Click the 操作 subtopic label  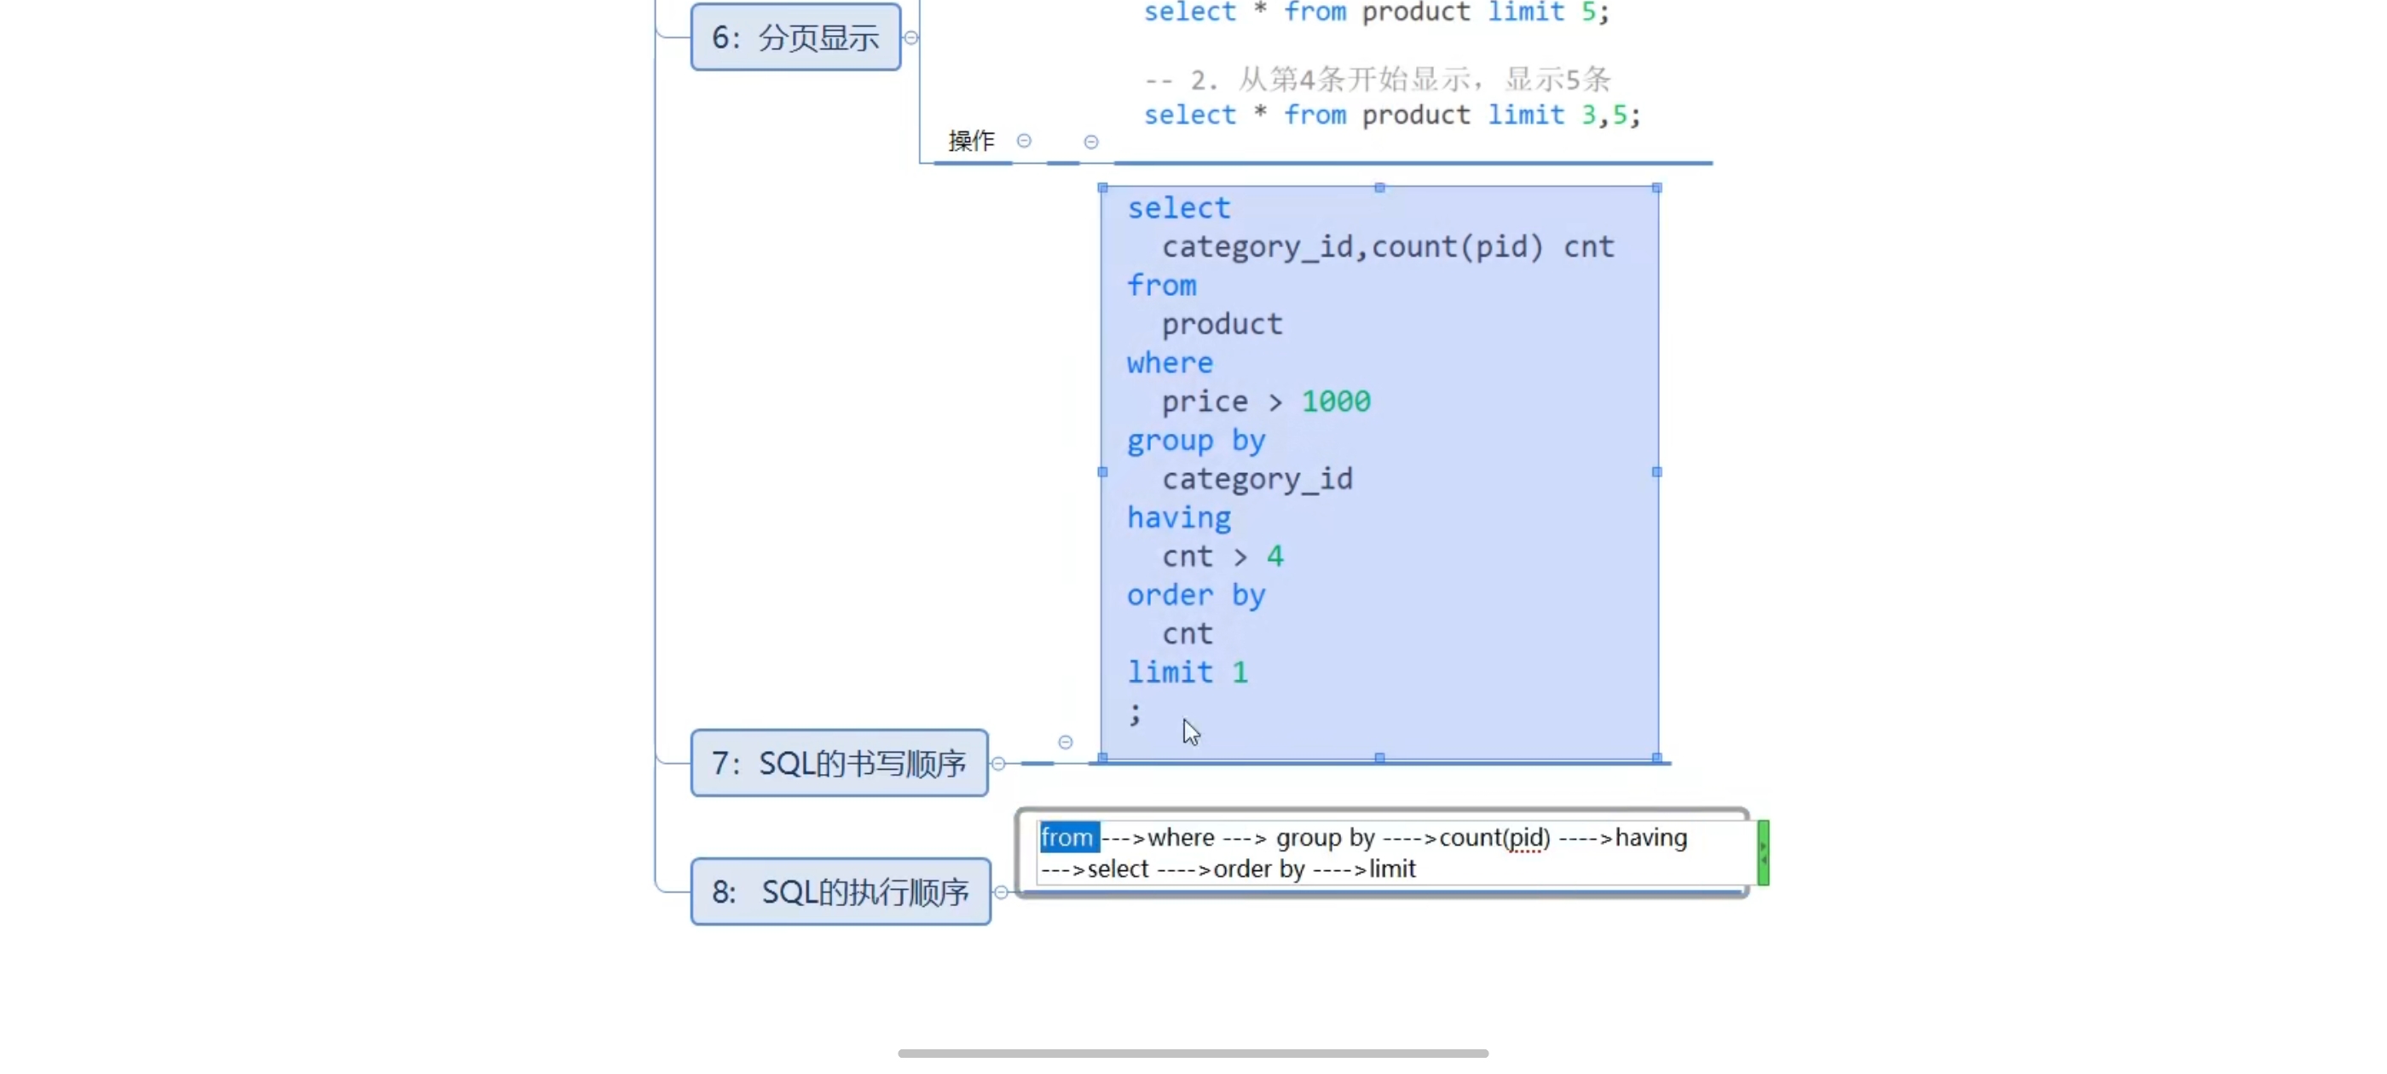point(970,141)
